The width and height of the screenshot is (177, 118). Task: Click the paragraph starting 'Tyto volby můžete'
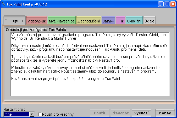88,58
